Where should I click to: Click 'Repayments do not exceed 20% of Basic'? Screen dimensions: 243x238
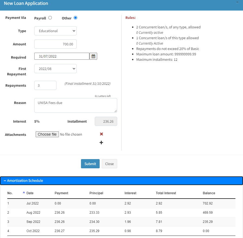point(168,49)
